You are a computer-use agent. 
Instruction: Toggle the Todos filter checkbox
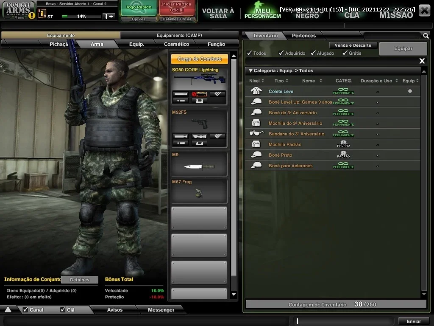(x=250, y=53)
